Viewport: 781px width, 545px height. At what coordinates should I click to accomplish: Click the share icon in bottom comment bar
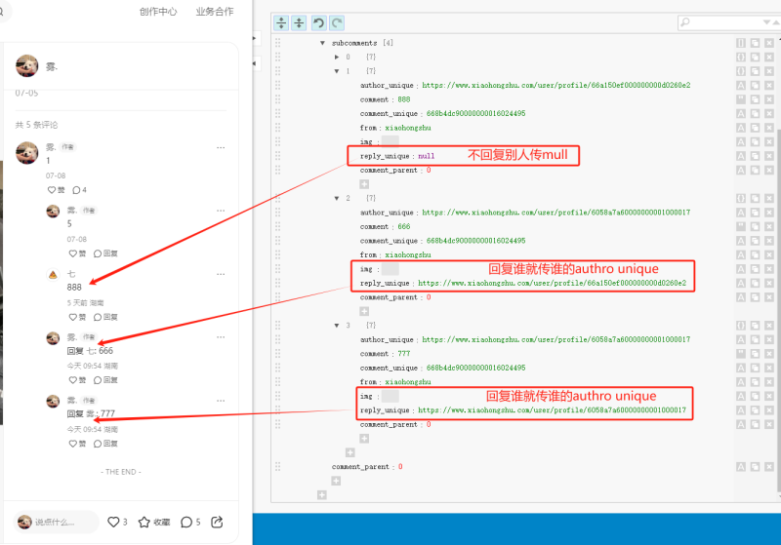(x=217, y=522)
